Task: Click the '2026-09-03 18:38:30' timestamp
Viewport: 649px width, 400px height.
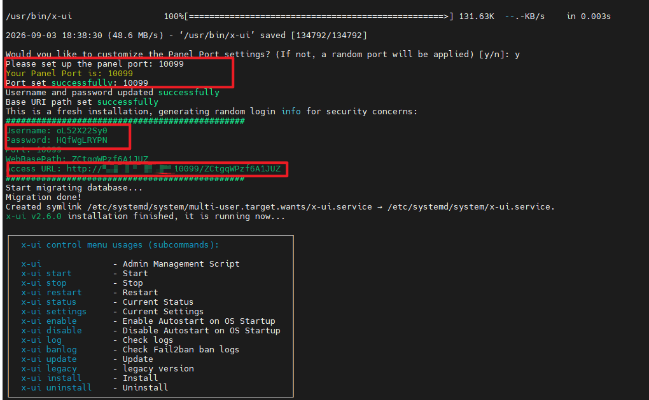Action: (54, 36)
